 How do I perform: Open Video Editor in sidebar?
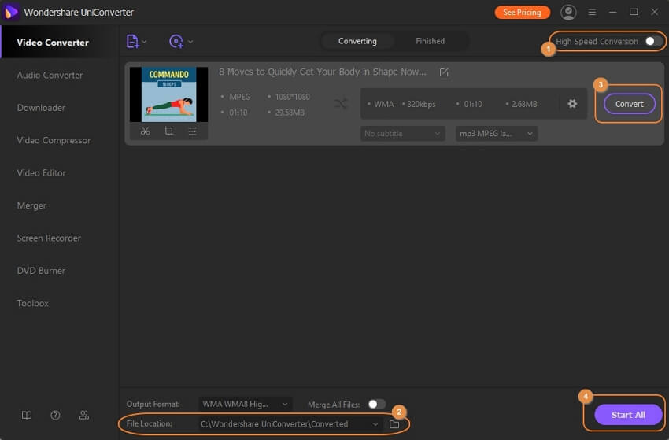point(42,173)
